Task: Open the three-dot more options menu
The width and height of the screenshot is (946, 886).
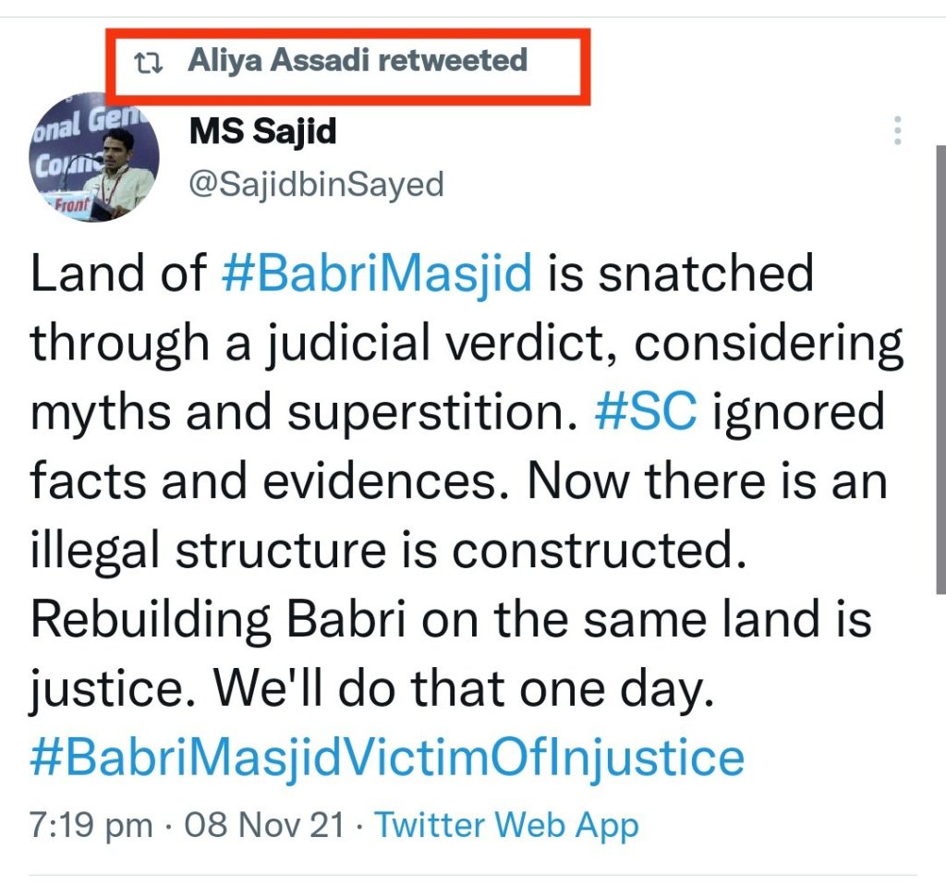Action: click(897, 131)
